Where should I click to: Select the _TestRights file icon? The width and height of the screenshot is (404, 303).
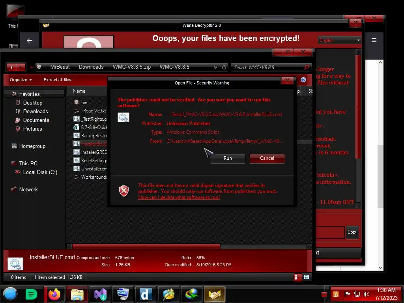[x=76, y=119]
